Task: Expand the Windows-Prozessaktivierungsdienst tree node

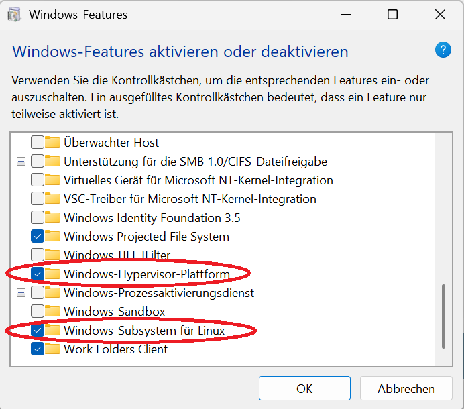Action: coord(21,293)
